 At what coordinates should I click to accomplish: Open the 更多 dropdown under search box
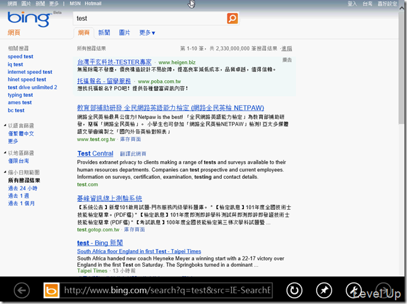(147, 33)
